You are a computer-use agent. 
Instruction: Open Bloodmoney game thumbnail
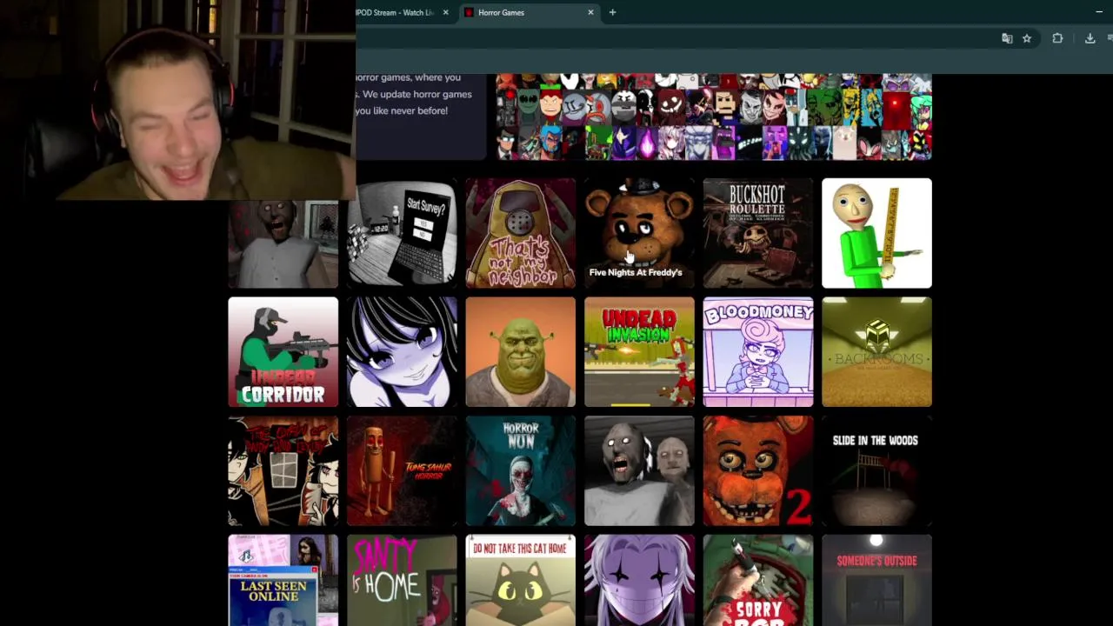click(758, 352)
